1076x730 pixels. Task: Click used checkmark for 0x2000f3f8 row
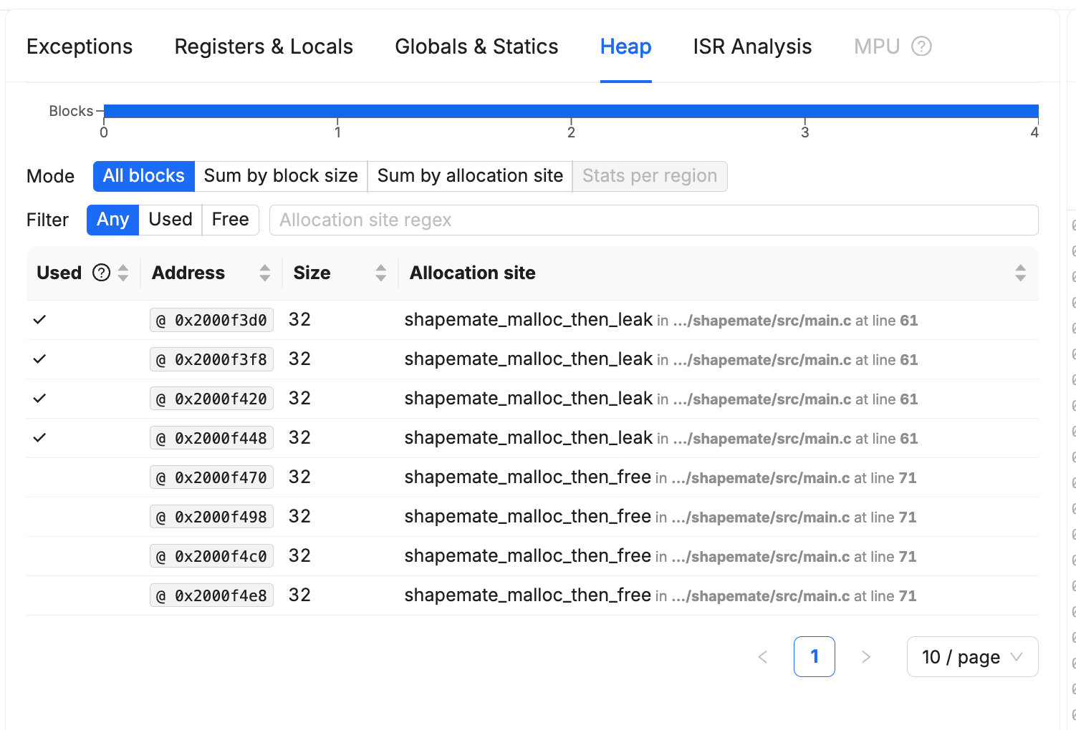39,359
